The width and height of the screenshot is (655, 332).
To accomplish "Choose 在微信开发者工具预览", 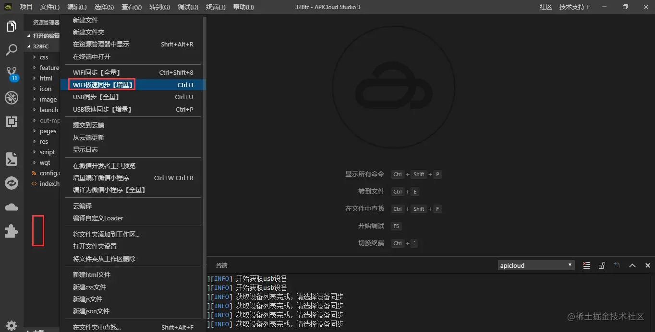I will pyautogui.click(x=133, y=166).
